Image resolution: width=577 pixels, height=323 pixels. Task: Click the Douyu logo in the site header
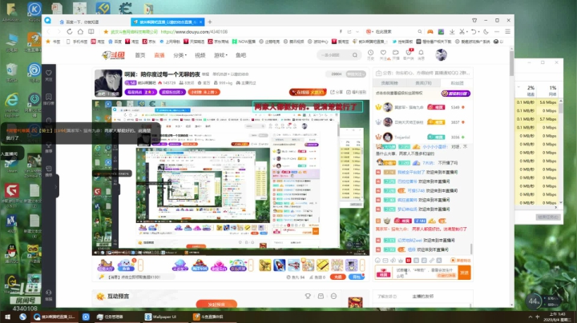[x=113, y=55]
